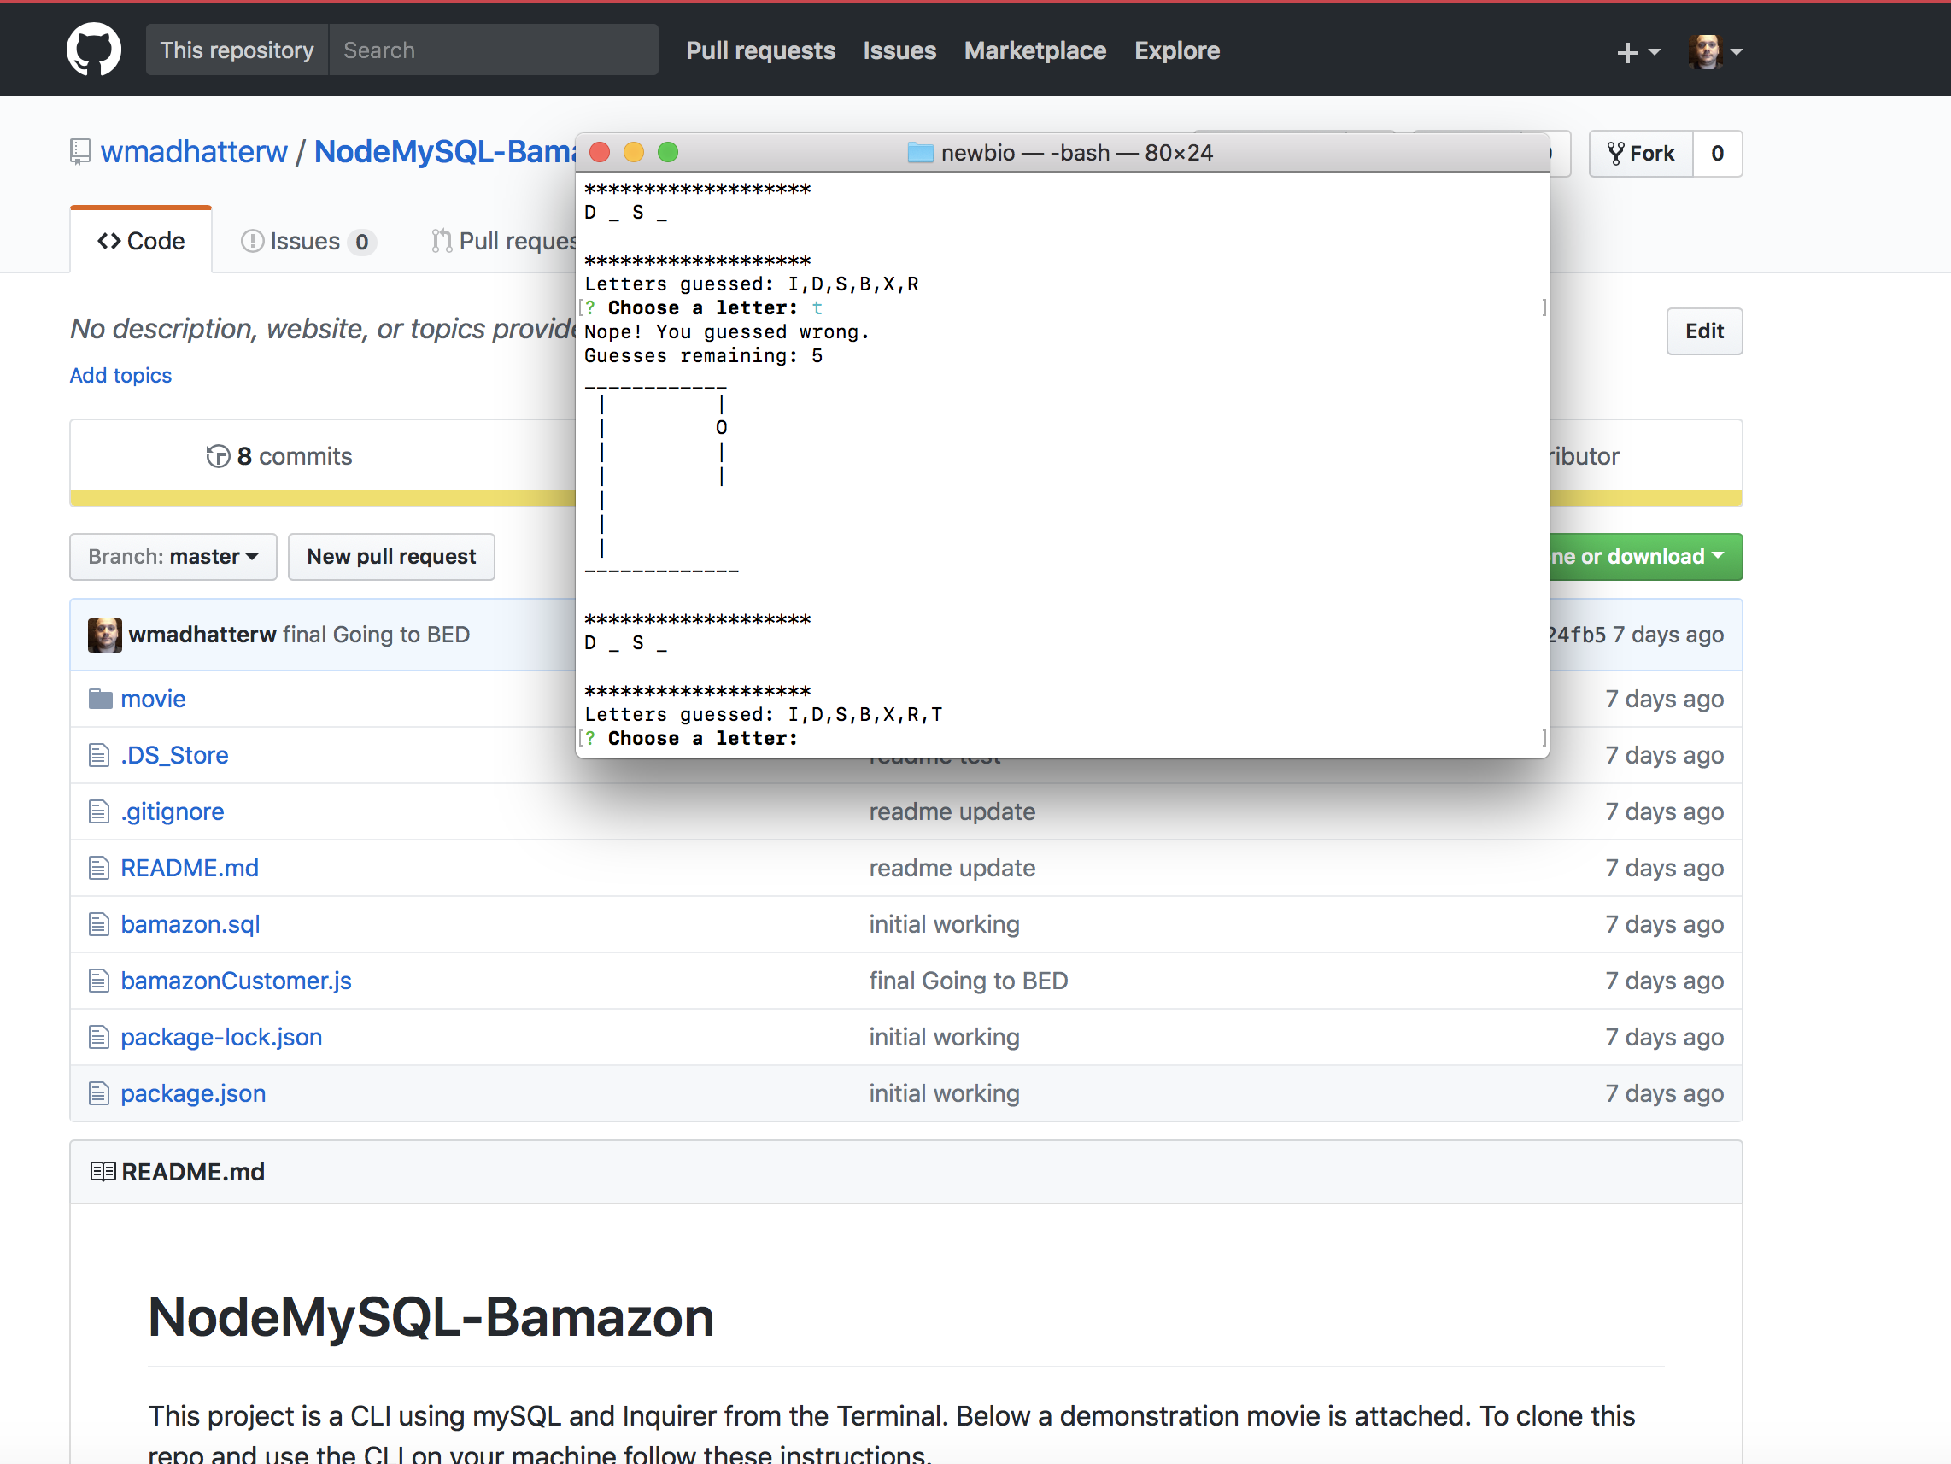
Task: Click the 'Choose a letter:' prompt at the terminal bottom
Action: point(703,739)
